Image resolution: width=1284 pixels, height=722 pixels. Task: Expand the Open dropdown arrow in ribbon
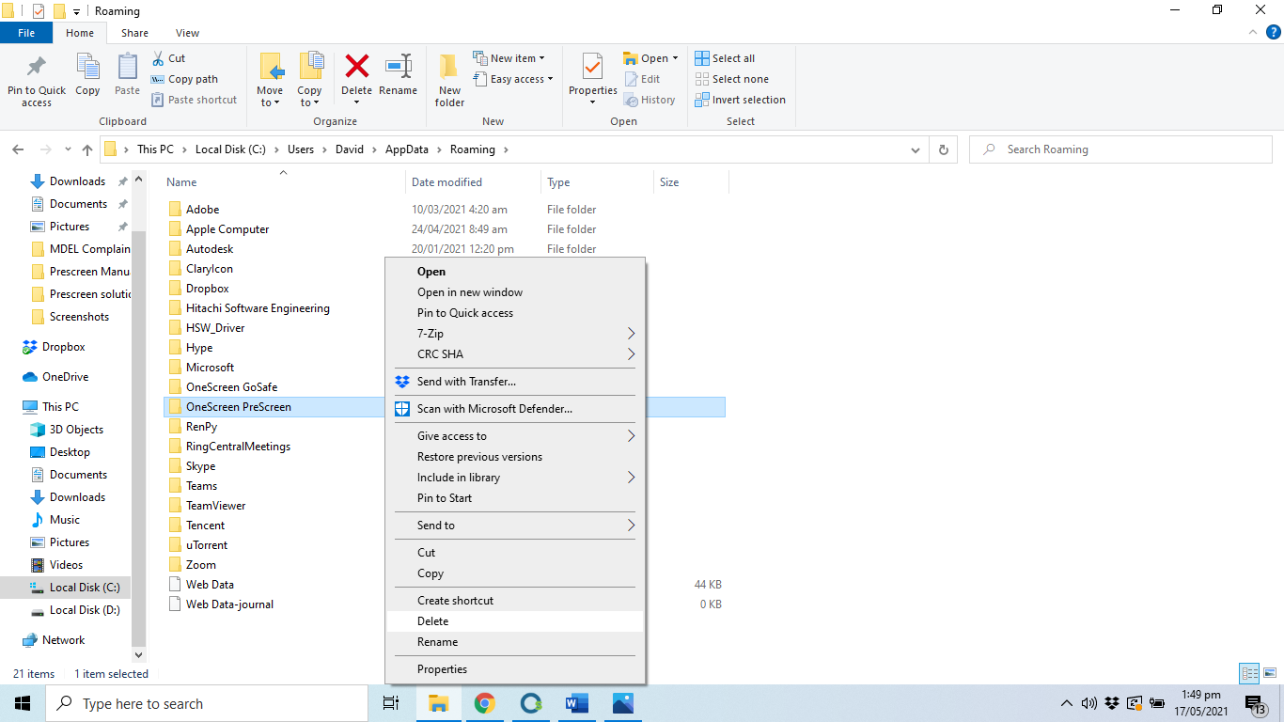(x=675, y=58)
